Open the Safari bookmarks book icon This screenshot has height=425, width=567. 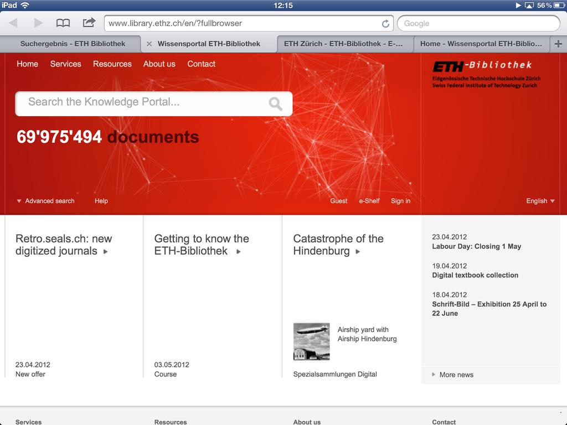tap(63, 23)
